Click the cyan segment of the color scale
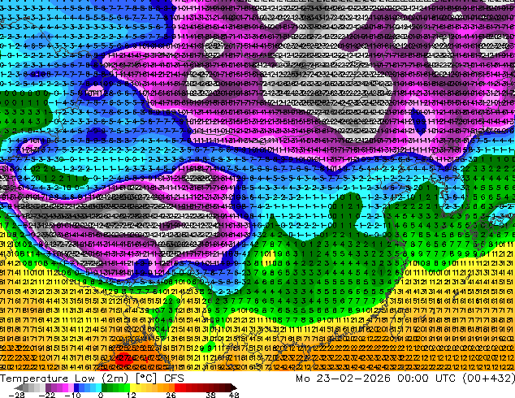Viewport: 515px width, 398px height. [98, 387]
